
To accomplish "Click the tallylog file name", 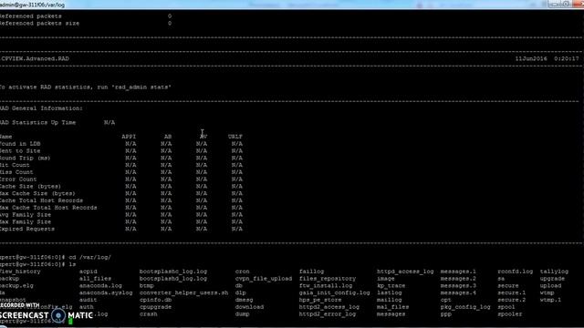I will [554, 272].
